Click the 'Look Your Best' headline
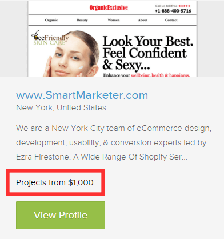 [x=148, y=41]
